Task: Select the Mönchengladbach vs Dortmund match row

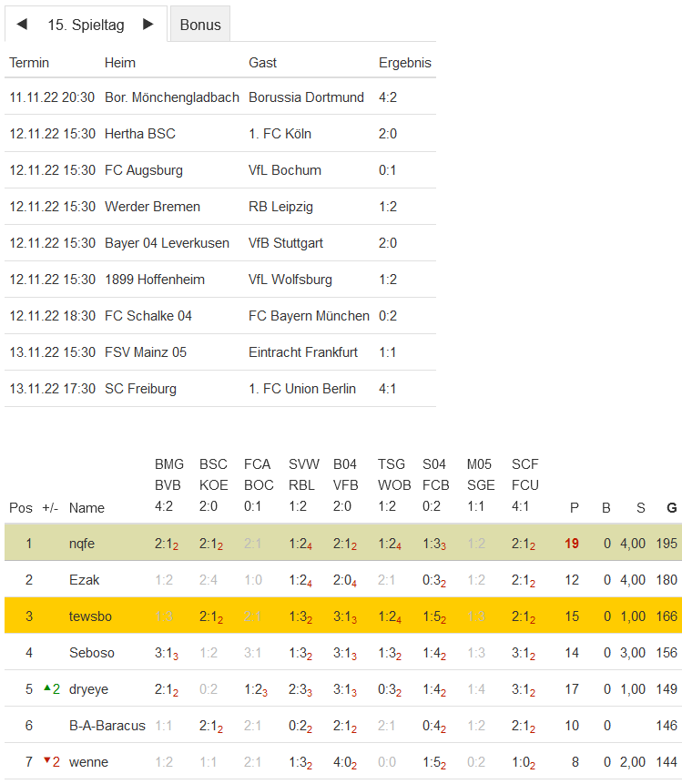Action: coord(219,97)
